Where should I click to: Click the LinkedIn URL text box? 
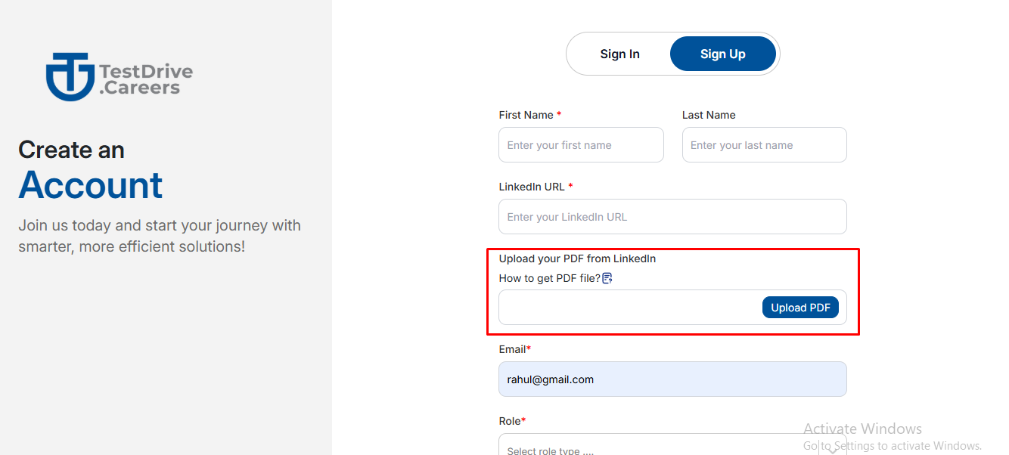point(672,217)
